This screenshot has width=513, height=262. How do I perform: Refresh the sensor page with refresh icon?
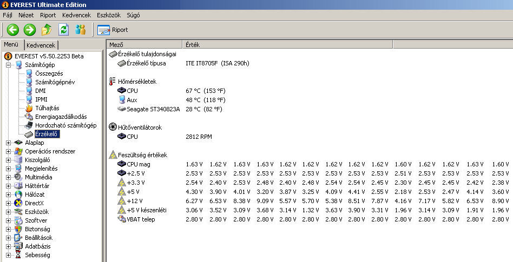tap(63, 30)
